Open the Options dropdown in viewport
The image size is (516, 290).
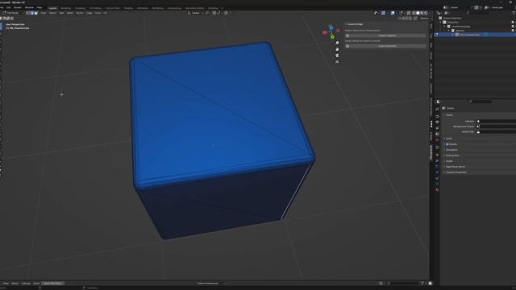point(425,19)
